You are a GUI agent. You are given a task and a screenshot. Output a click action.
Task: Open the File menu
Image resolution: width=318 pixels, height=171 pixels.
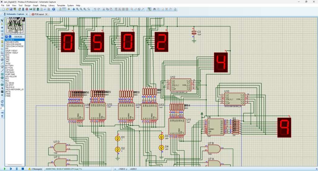[x=2, y=6]
